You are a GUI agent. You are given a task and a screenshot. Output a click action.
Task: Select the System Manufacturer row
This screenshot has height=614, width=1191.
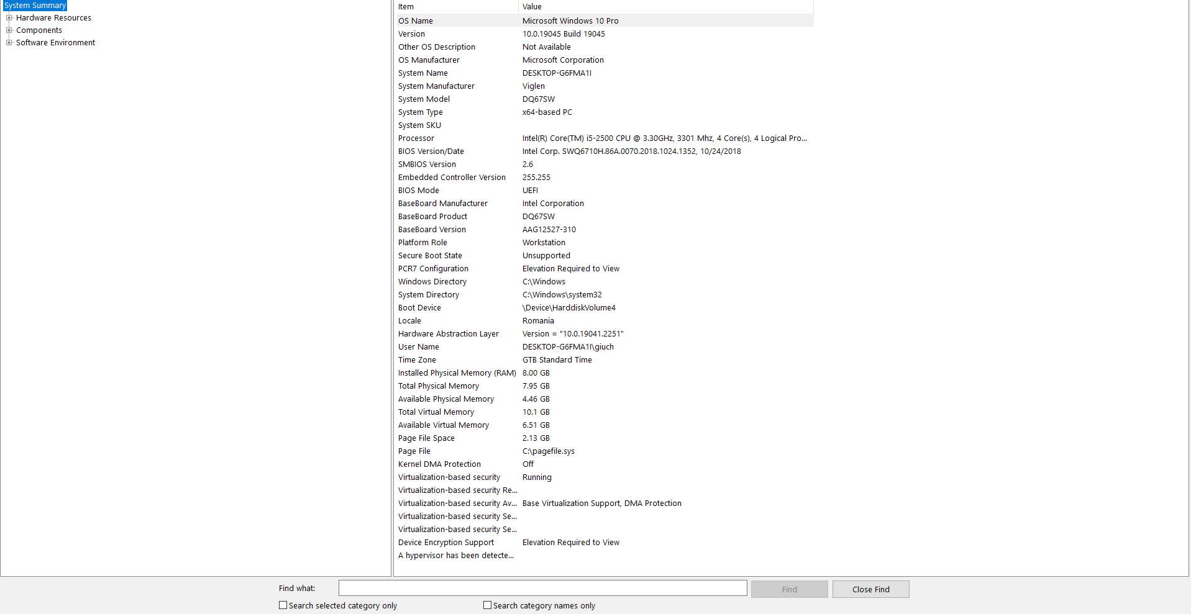pyautogui.click(x=605, y=86)
